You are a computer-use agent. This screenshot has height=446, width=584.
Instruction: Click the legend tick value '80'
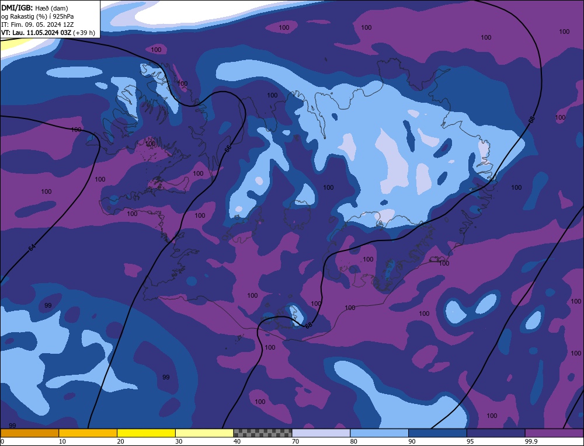(x=353, y=441)
